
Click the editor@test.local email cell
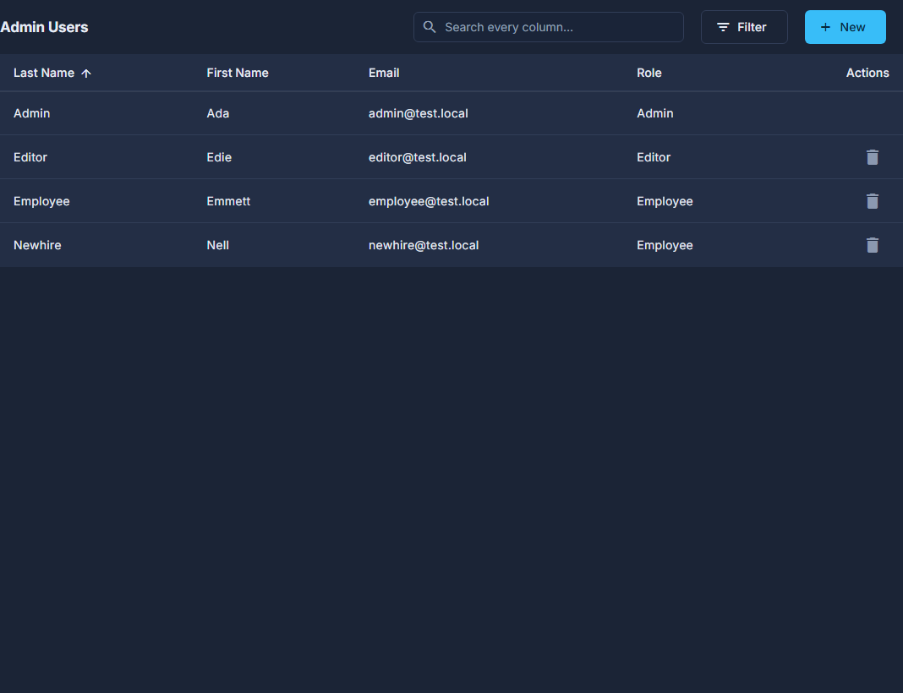point(418,157)
